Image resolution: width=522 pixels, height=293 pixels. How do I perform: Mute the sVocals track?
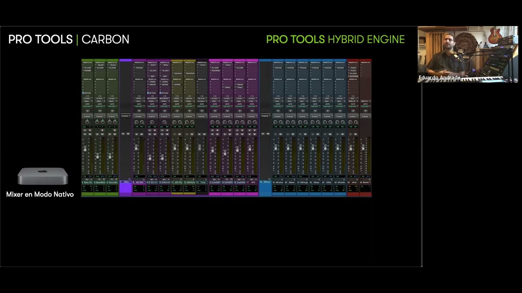pos(343,134)
